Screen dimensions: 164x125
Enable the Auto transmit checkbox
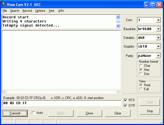tap(33, 113)
